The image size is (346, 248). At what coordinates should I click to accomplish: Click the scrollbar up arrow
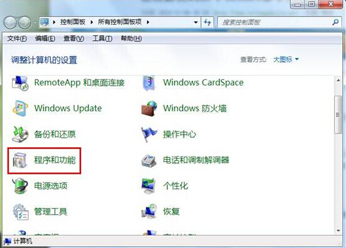coord(338,81)
